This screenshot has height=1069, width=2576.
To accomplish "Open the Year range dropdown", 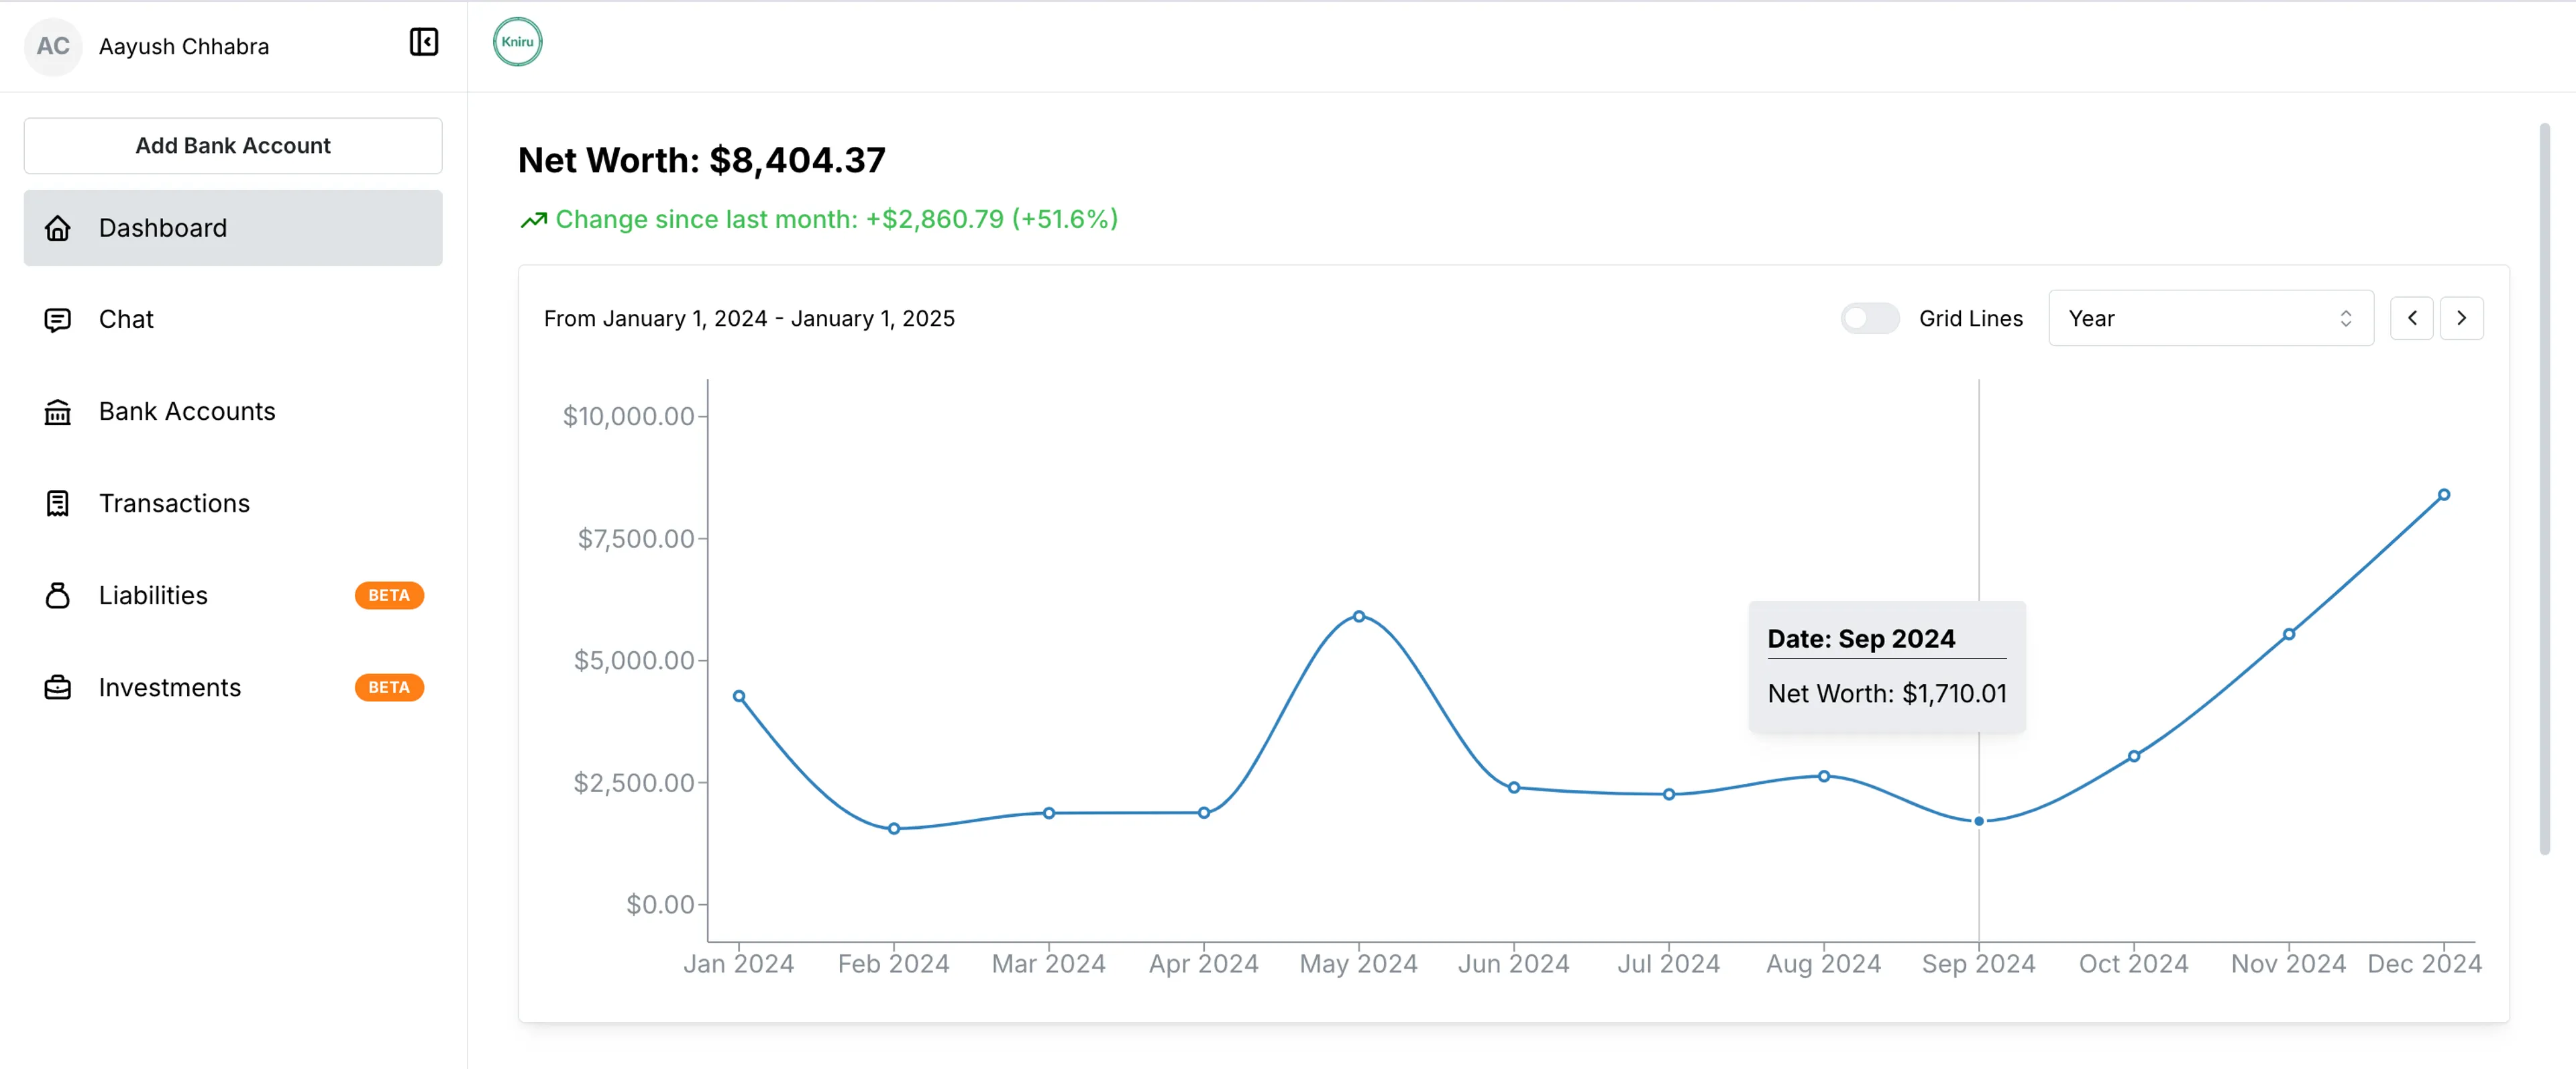I will (x=2210, y=318).
